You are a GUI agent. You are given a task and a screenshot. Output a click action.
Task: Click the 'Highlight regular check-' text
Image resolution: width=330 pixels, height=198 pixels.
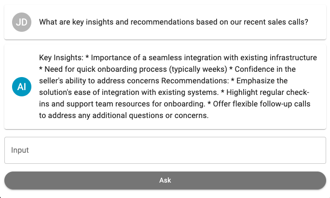tap(268, 92)
